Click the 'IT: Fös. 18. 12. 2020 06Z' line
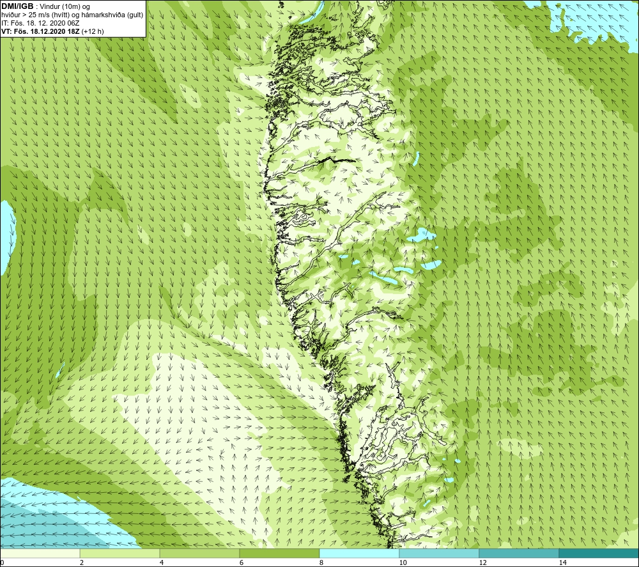The width and height of the screenshot is (639, 567). coord(40,23)
